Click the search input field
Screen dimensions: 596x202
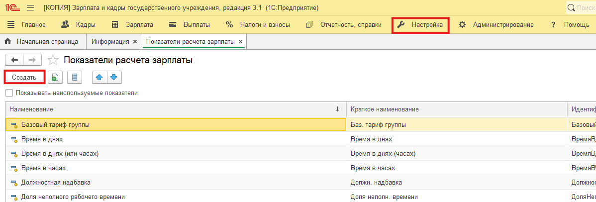pyautogui.click(x=586, y=7)
